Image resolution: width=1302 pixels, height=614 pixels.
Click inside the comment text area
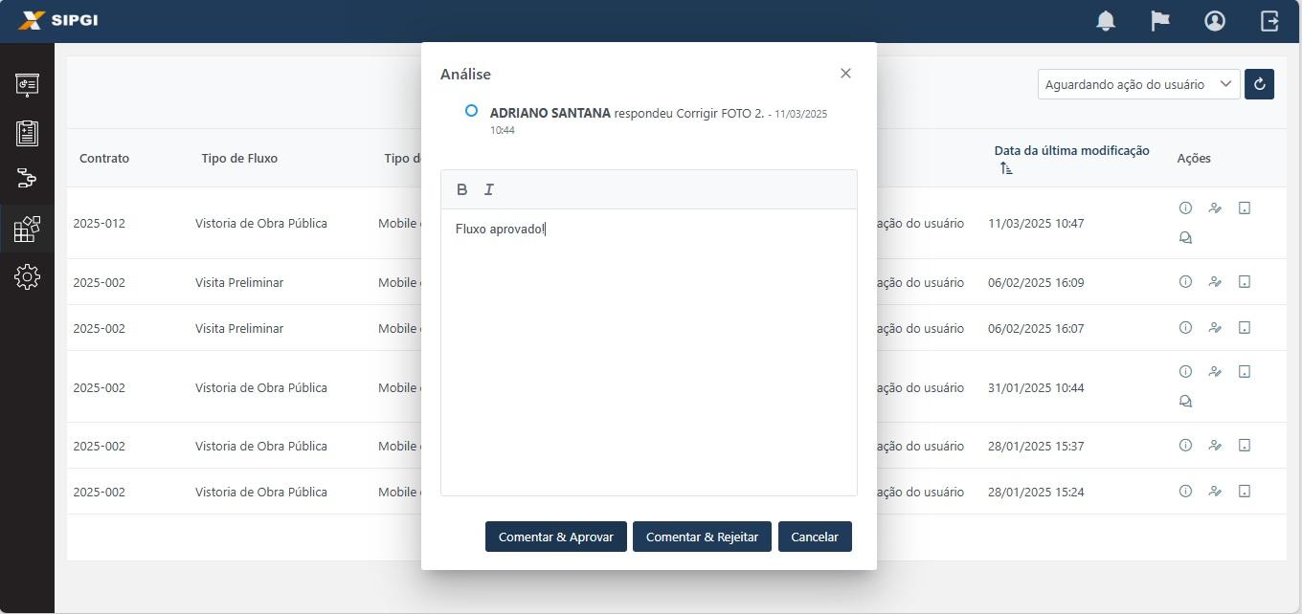(648, 354)
